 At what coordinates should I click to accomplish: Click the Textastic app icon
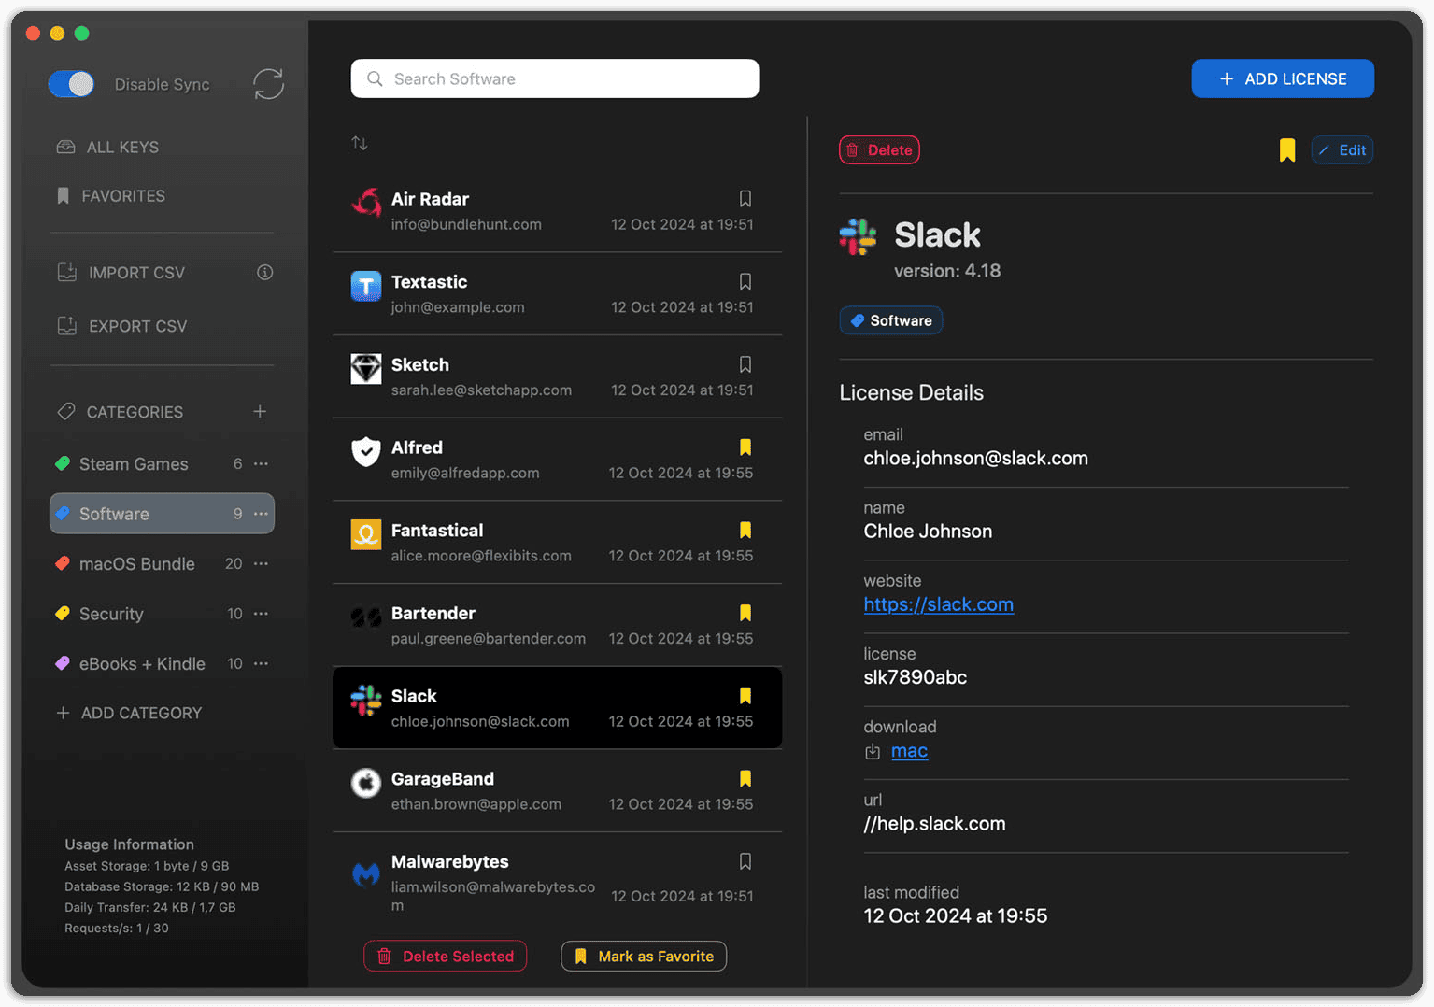pos(366,286)
